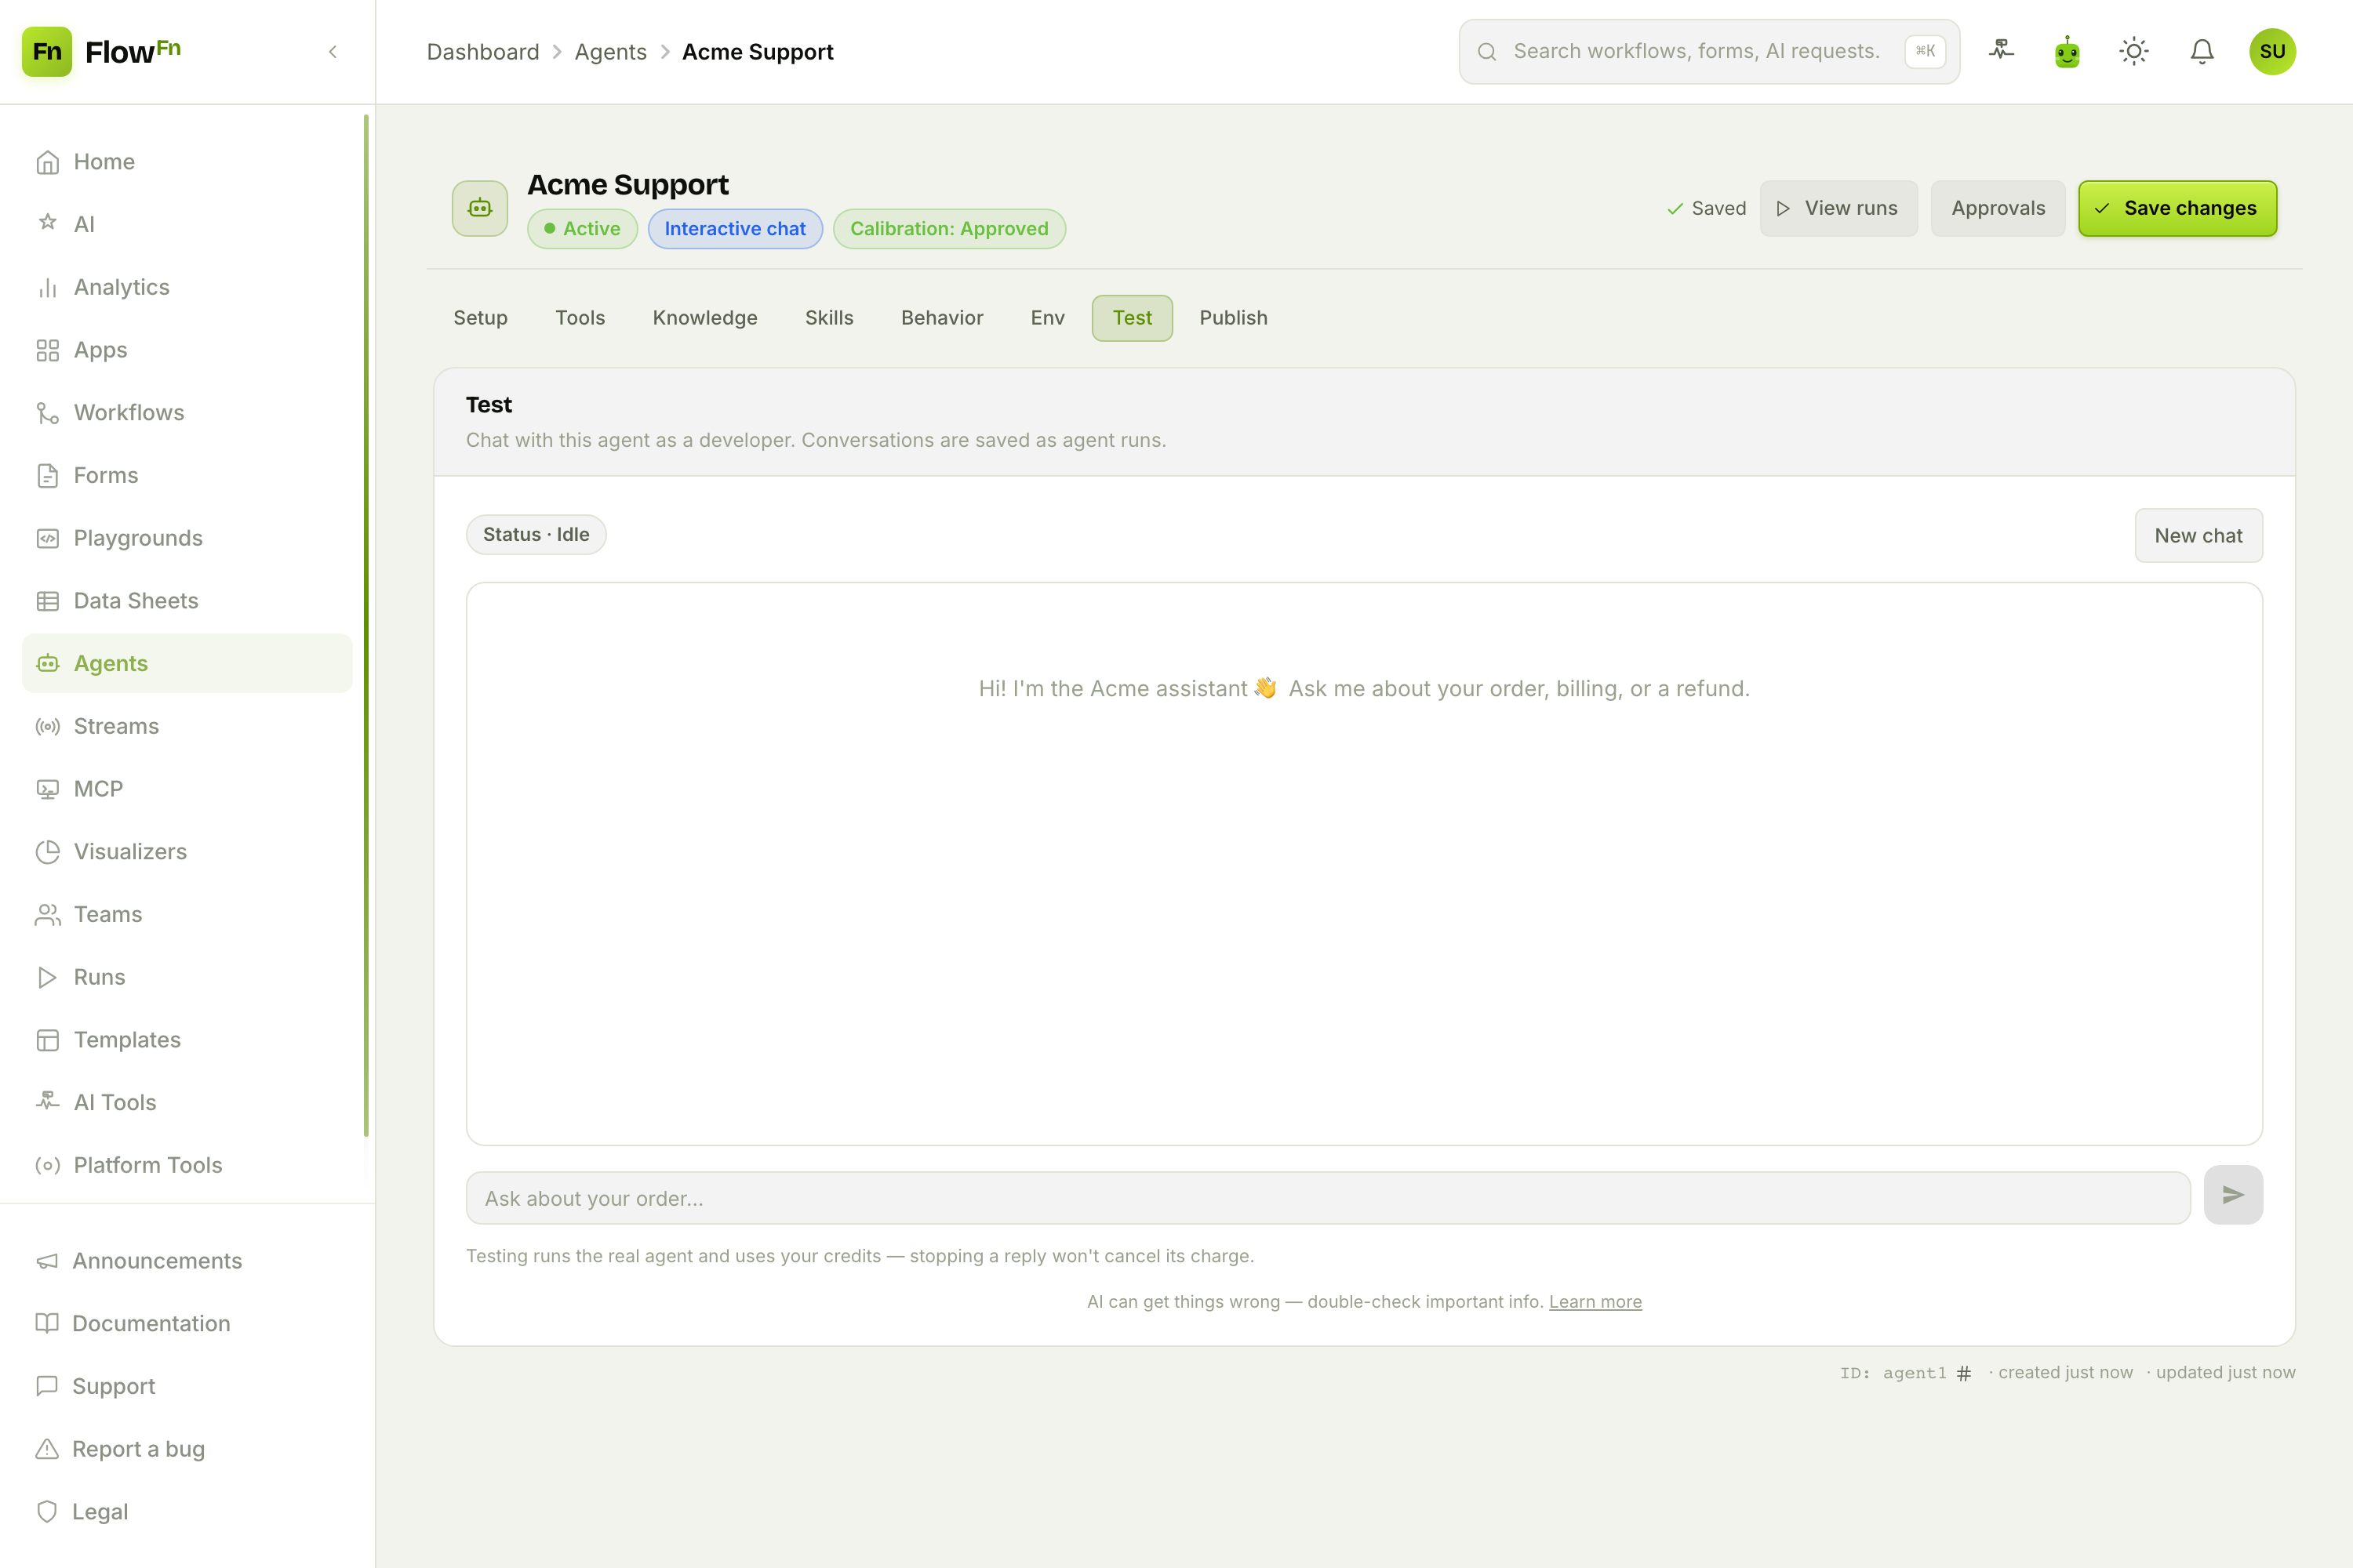The width and height of the screenshot is (2353, 1568).
Task: Click the send message arrow button
Action: pos(2233,1195)
